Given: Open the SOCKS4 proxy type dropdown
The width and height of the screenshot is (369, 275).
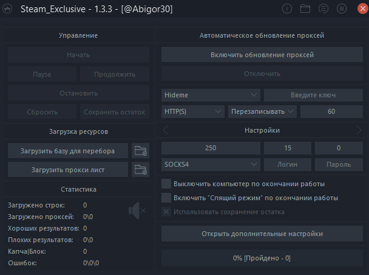Looking at the screenshot, I should pyautogui.click(x=211, y=164).
